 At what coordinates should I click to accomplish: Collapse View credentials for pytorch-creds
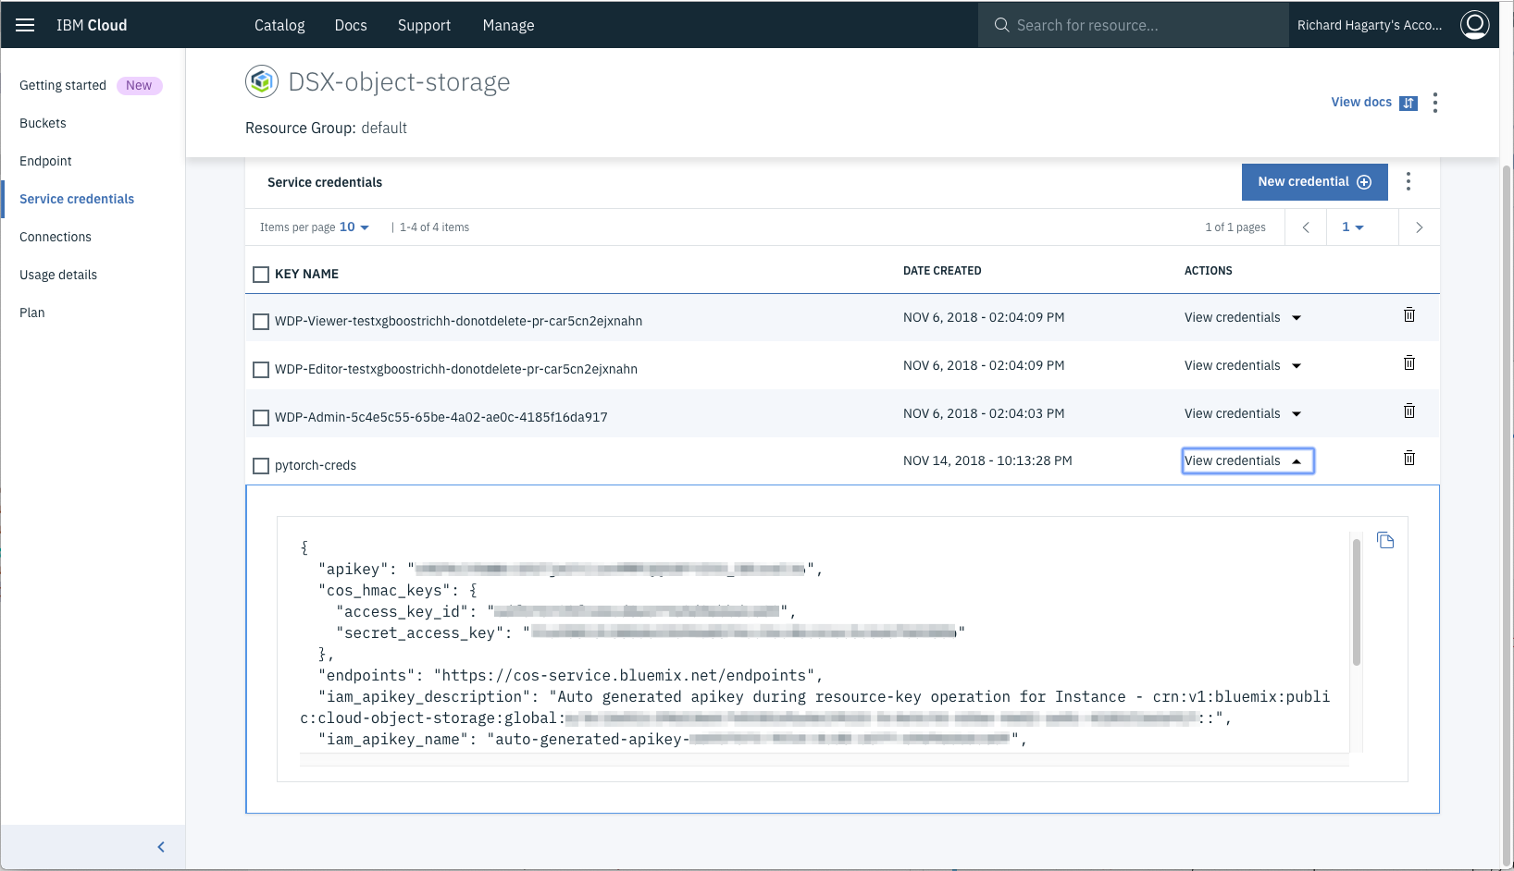pos(1247,460)
